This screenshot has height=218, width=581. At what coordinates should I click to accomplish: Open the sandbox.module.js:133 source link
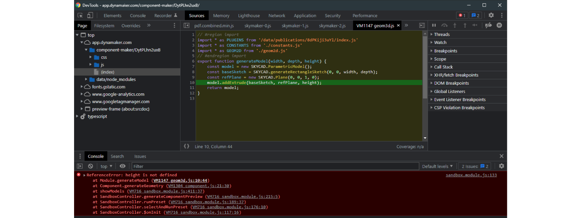[471, 175]
